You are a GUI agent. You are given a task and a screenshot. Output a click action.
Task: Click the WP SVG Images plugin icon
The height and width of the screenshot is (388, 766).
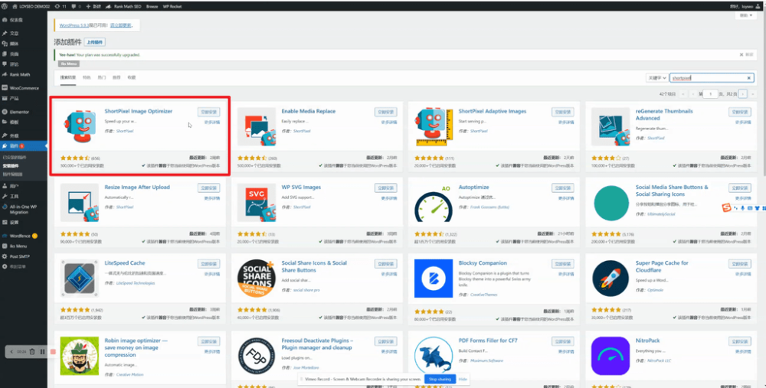(x=257, y=203)
